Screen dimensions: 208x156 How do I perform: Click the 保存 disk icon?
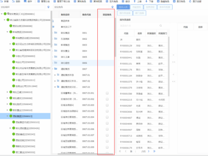coord(25,1)
